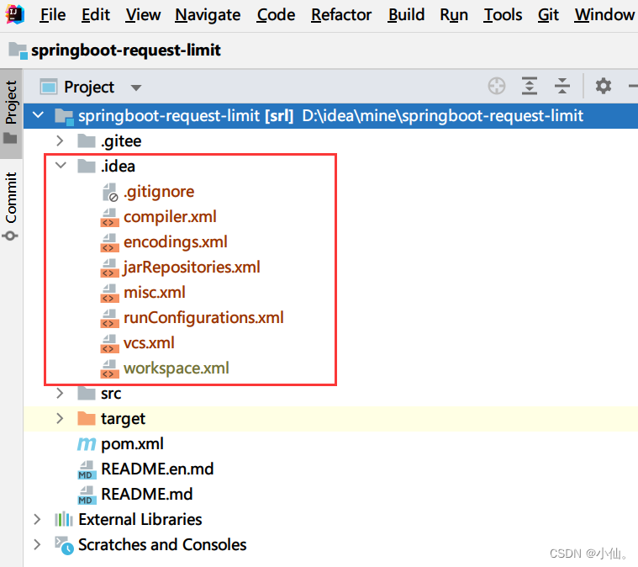The height and width of the screenshot is (567, 638).
Task: Open the Code menu
Action: 276,15
